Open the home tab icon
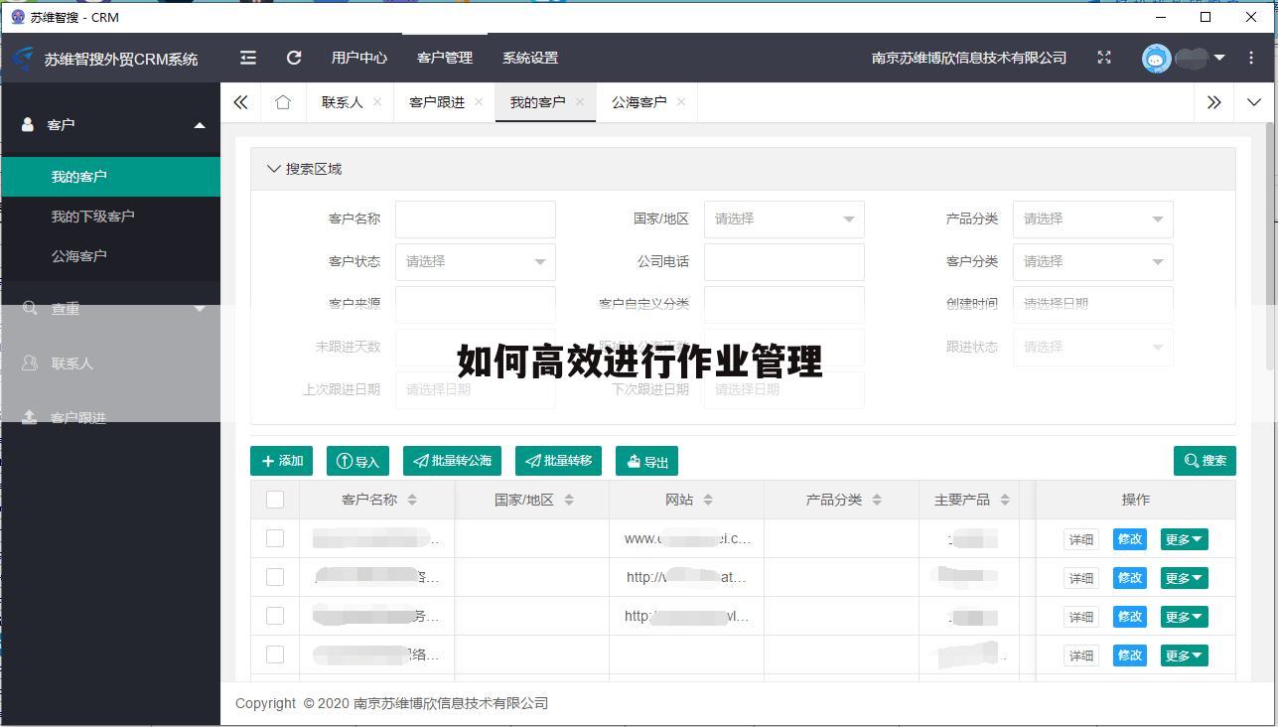 [x=283, y=102]
